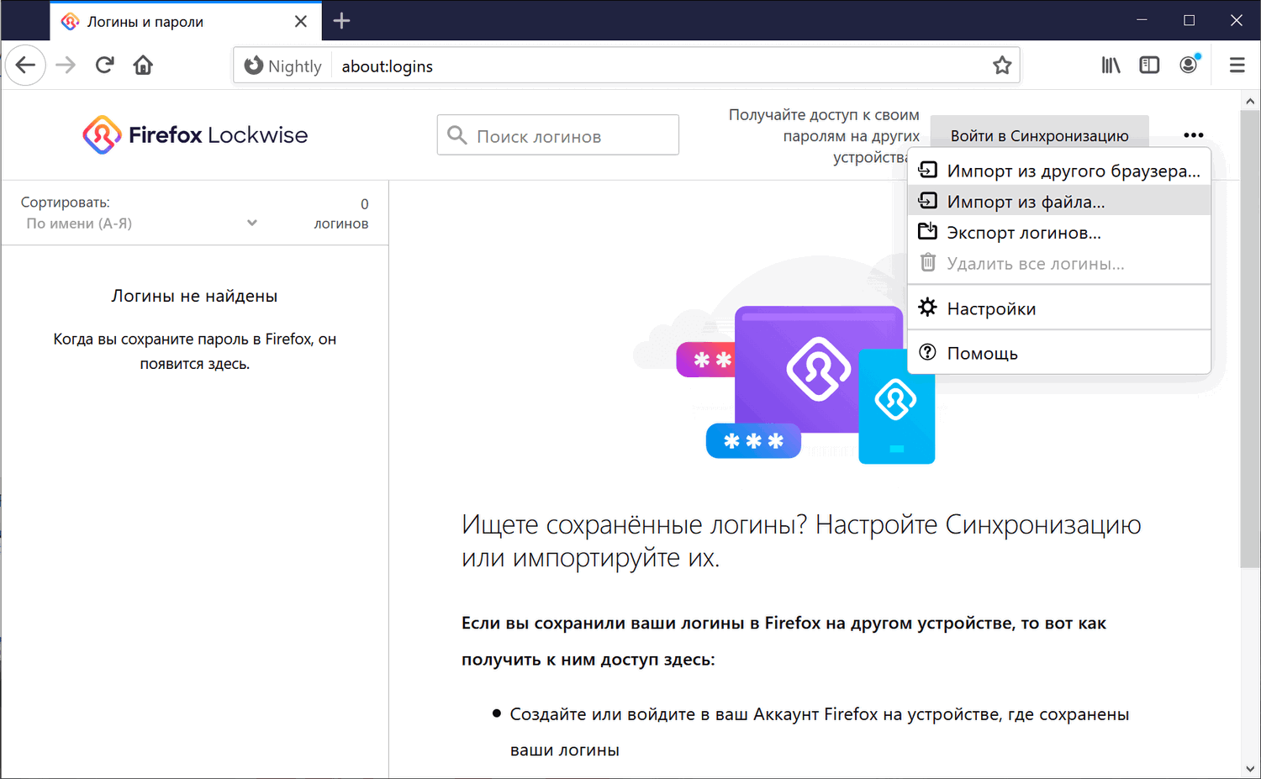1261x779 pixels.
Task: Open a new tab with the plus button
Action: pyautogui.click(x=341, y=21)
